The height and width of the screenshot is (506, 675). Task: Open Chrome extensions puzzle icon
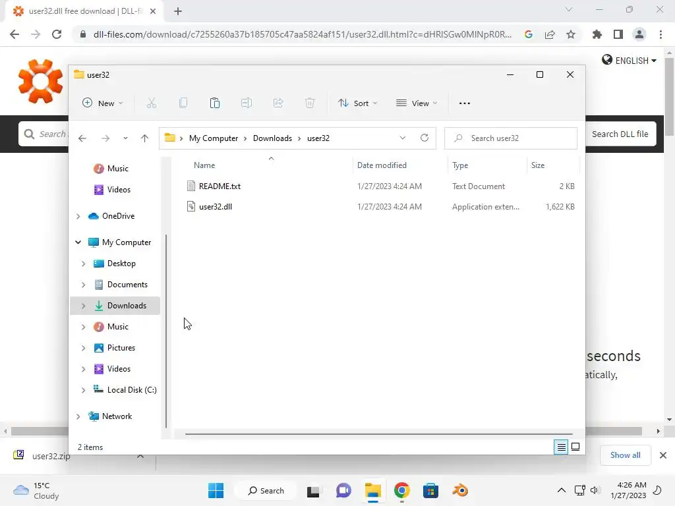click(x=597, y=34)
